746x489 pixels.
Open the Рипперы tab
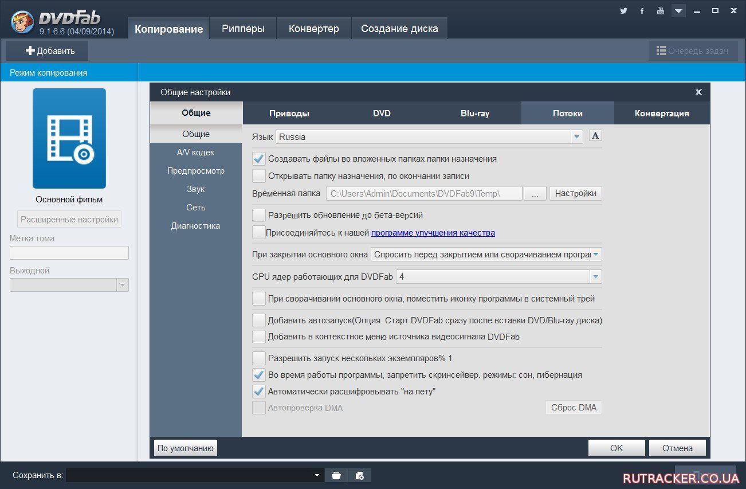click(243, 29)
